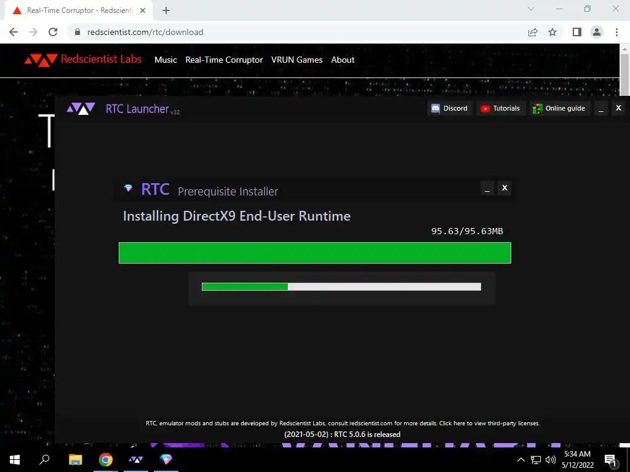The width and height of the screenshot is (630, 472).
Task: Click the RTC installer gem icon
Action: tap(128, 188)
